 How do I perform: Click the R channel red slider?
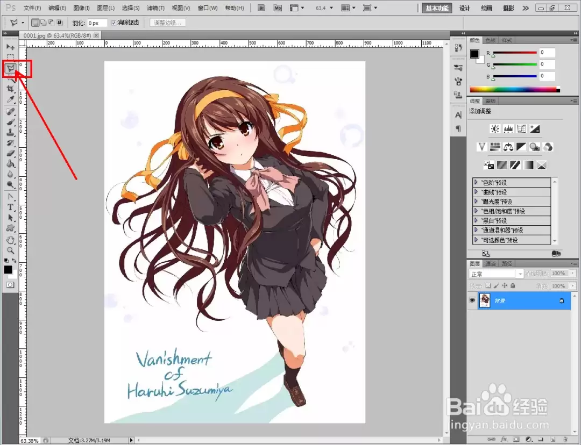point(515,53)
